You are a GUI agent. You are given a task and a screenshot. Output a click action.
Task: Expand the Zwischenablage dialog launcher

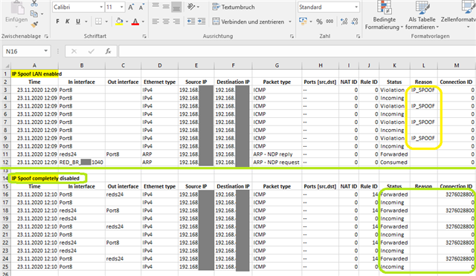(x=46, y=36)
